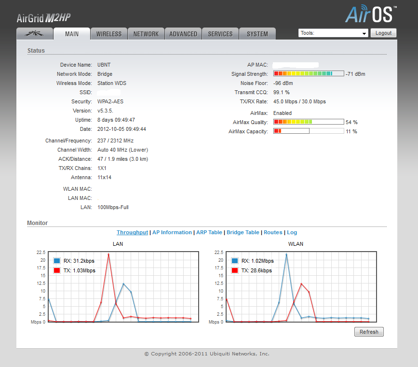Click the red TX legend swatch in LAN graph

click(57, 270)
